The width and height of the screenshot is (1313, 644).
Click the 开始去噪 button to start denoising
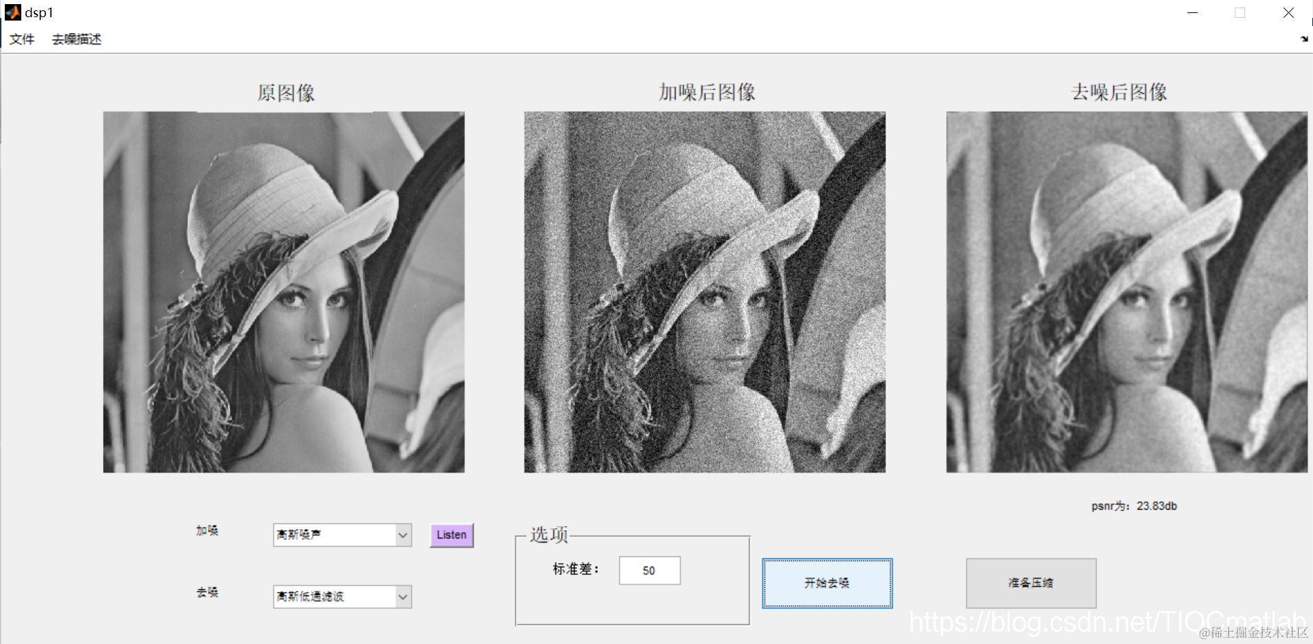click(826, 582)
